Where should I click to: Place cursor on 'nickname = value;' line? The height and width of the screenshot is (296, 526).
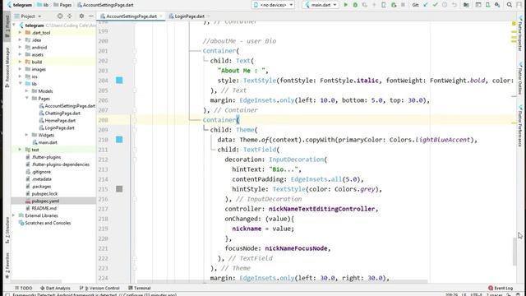click(263, 229)
